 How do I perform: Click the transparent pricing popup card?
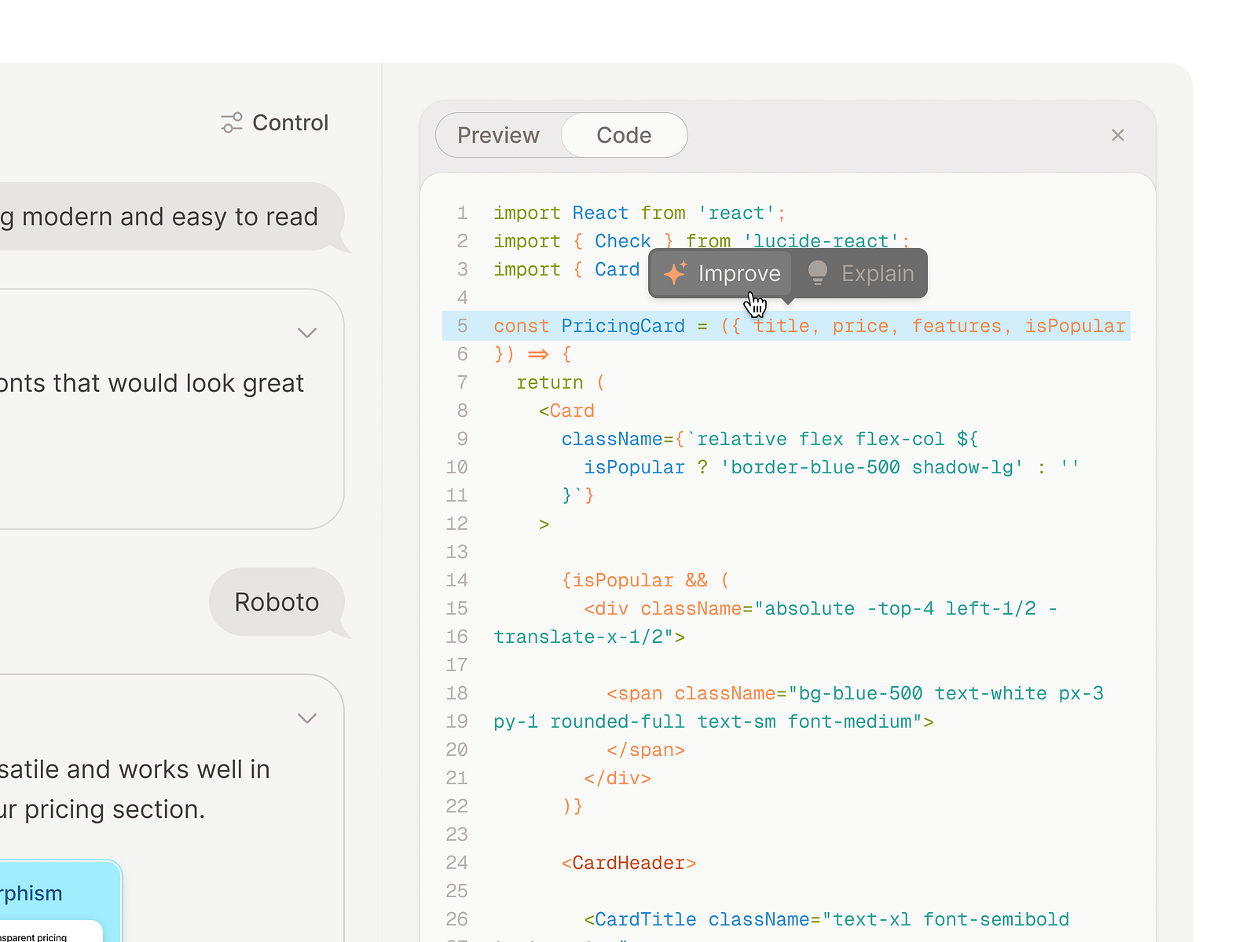[47, 934]
